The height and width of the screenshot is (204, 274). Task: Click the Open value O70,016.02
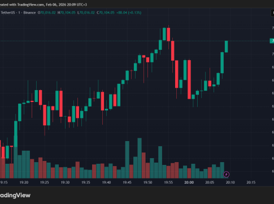pyautogui.click(x=47, y=12)
